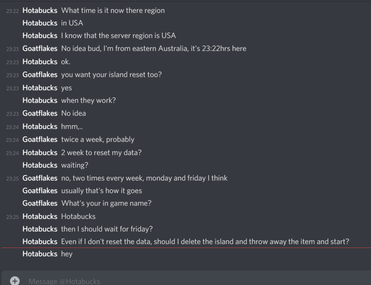The width and height of the screenshot is (371, 285).
Task: Select Hotabucks beside "2 week to reset my data?"
Action: (40, 153)
